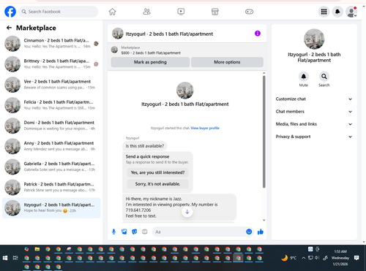Expand Customize chat section
The height and width of the screenshot is (271, 366).
[314, 99]
